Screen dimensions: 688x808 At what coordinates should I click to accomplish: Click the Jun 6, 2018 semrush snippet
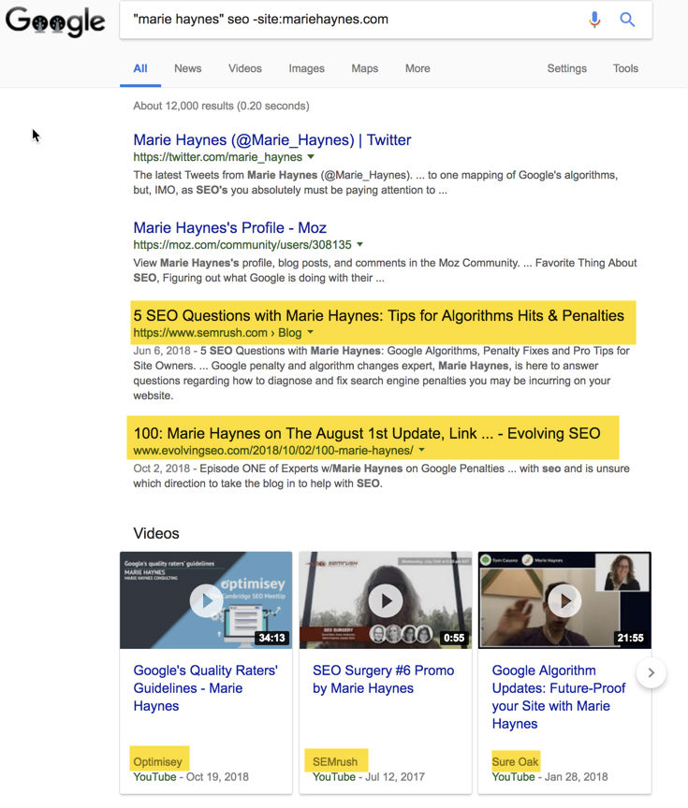click(382, 373)
